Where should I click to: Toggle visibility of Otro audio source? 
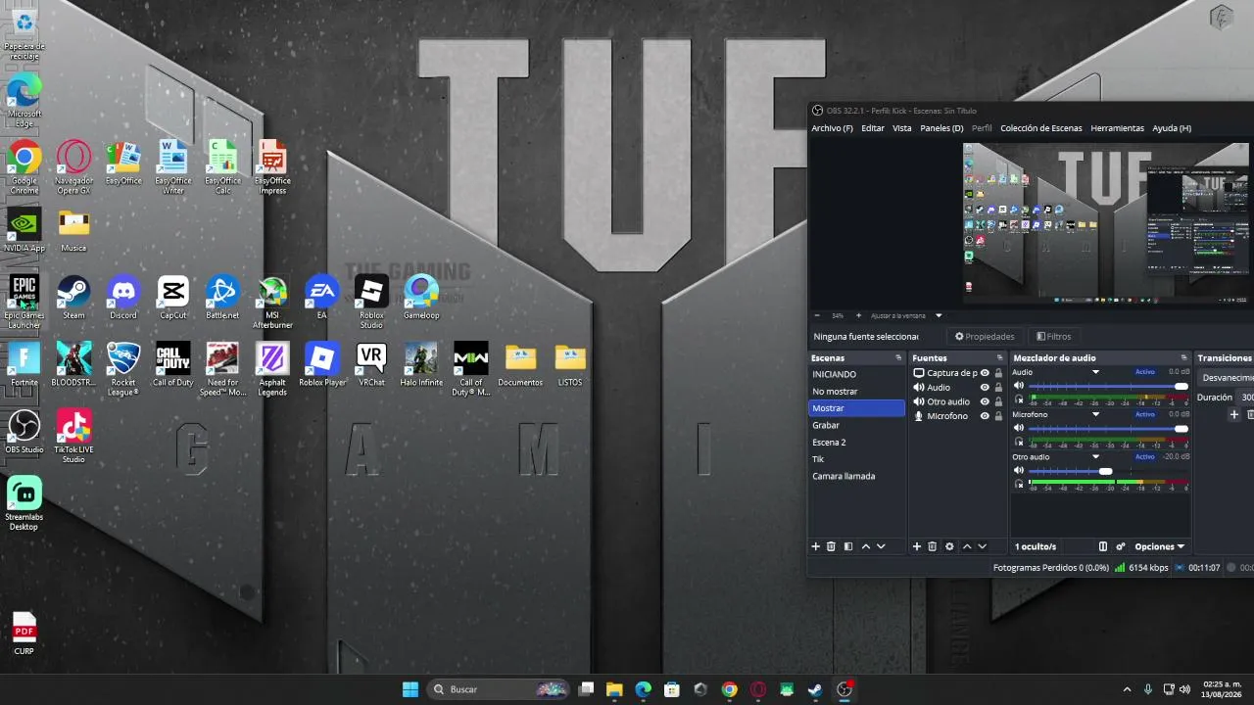click(x=985, y=401)
